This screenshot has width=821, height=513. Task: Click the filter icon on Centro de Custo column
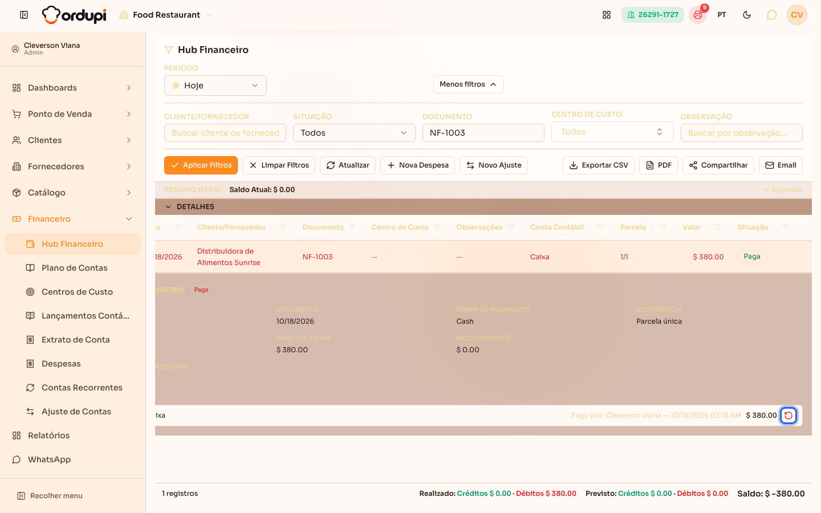click(x=437, y=227)
